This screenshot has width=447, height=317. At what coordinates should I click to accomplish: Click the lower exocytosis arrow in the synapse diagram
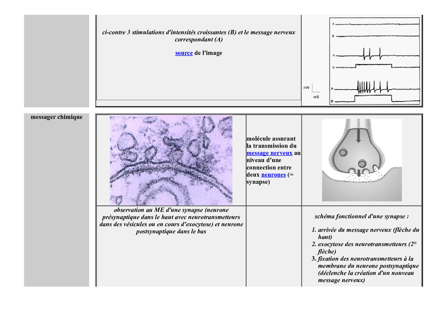[x=359, y=173]
